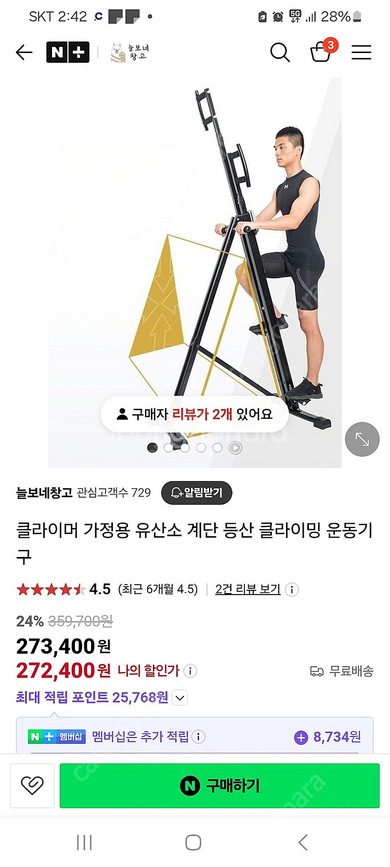Image resolution: width=390 pixels, height=867 pixels.
Task: Open the 2건 리뷰 보기 link
Action: coord(248,589)
